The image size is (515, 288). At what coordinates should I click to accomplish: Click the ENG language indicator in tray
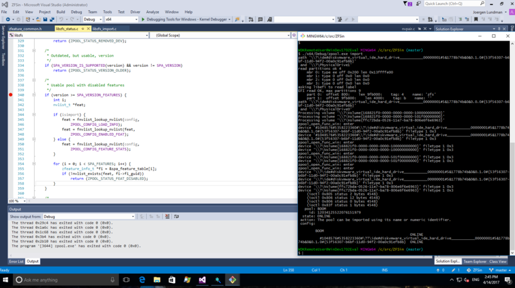pyautogui.click(x=475, y=280)
